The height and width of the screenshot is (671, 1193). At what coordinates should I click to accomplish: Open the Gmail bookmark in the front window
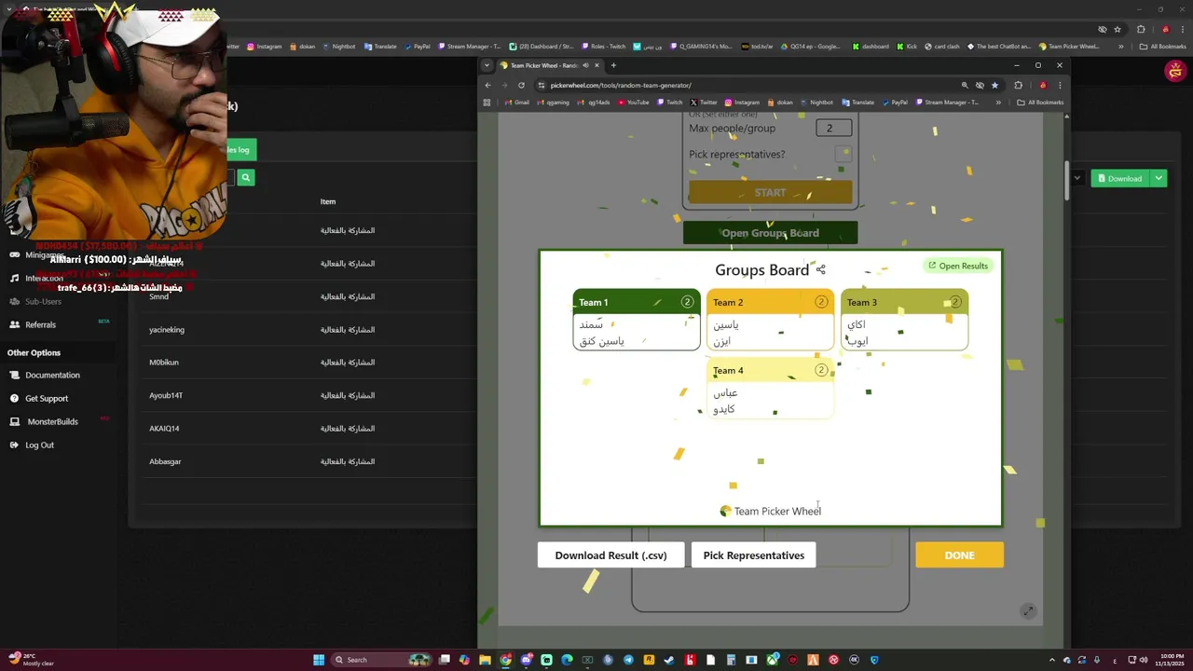click(x=517, y=103)
